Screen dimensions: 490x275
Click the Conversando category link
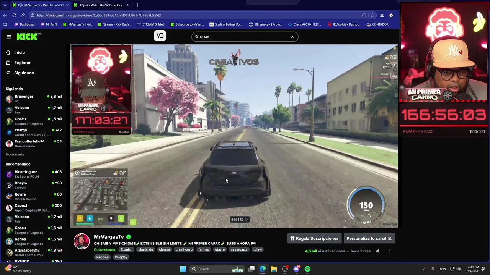coord(105,249)
